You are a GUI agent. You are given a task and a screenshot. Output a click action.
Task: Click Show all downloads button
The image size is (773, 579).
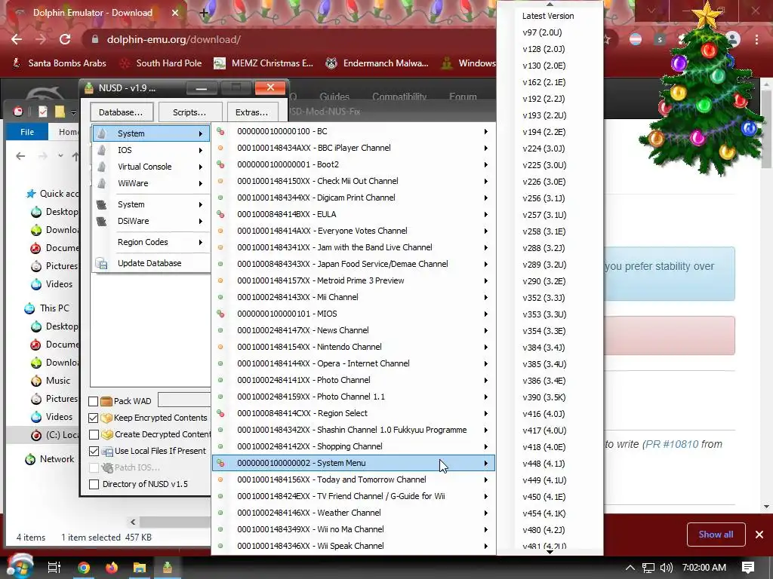[x=716, y=535]
